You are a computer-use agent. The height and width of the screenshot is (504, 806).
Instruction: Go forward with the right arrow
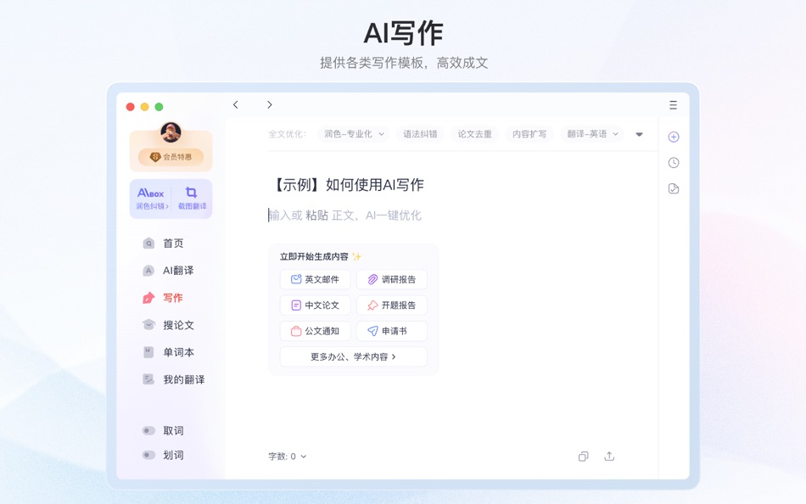[x=269, y=105]
